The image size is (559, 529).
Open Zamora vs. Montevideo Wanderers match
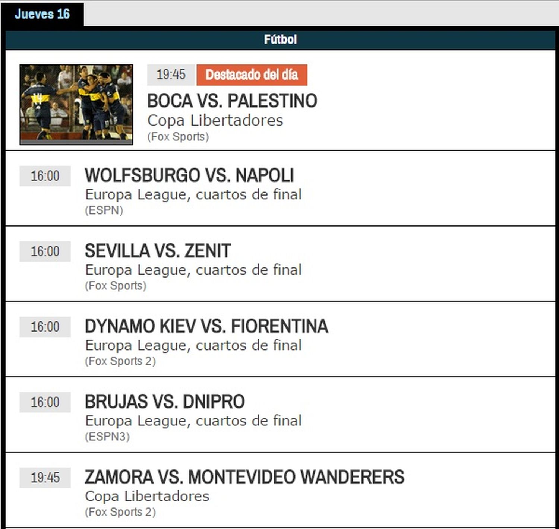coord(244,477)
